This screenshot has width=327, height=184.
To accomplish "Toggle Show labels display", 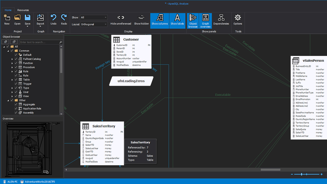I will [177, 21].
